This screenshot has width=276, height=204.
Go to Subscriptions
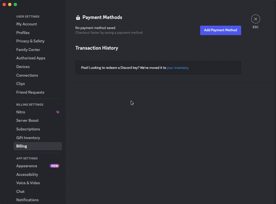click(28, 129)
